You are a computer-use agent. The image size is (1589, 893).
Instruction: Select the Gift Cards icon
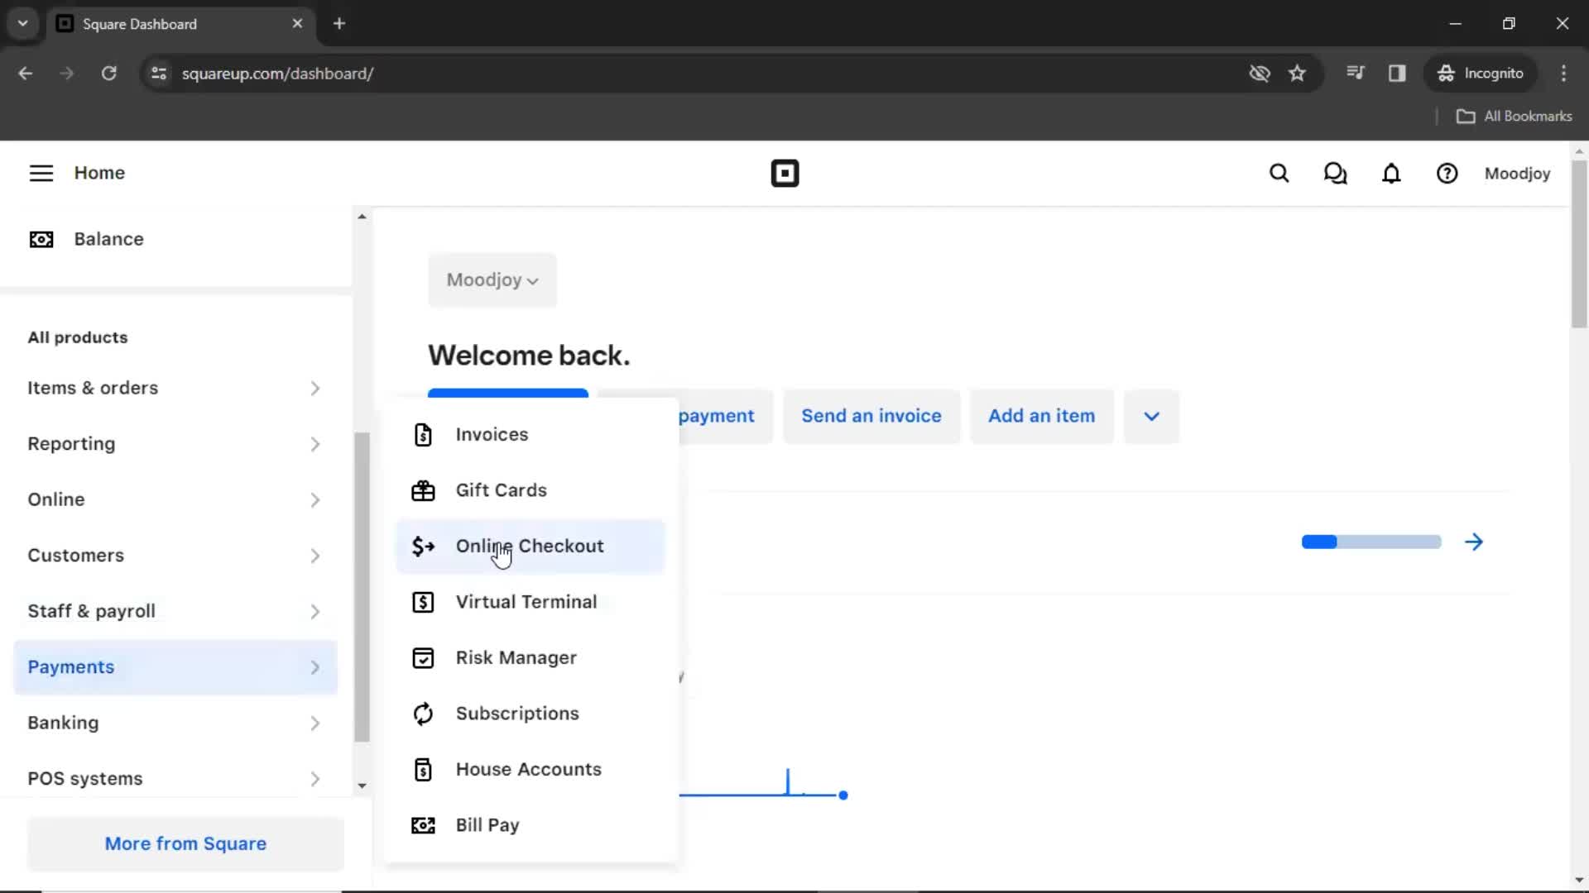(x=424, y=489)
